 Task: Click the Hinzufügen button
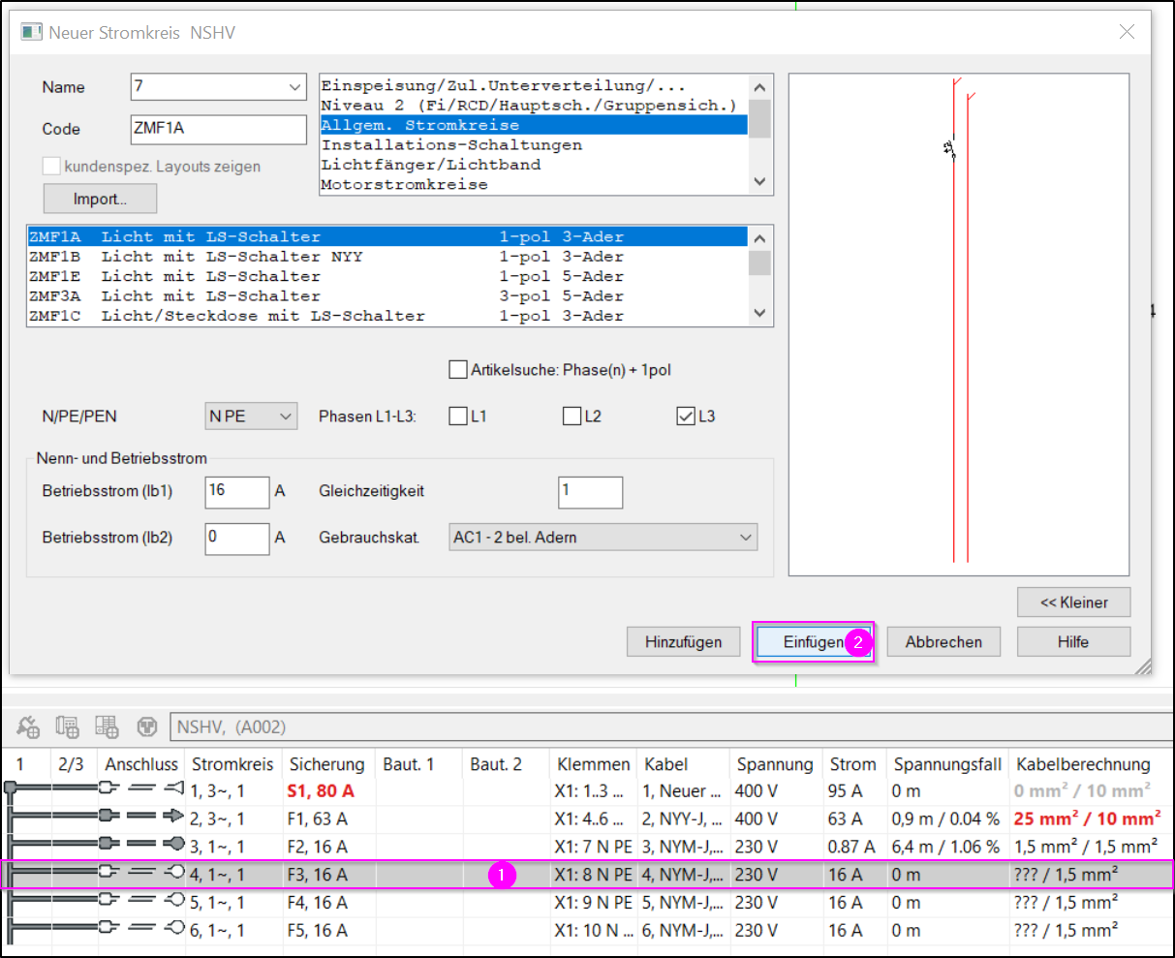point(683,641)
